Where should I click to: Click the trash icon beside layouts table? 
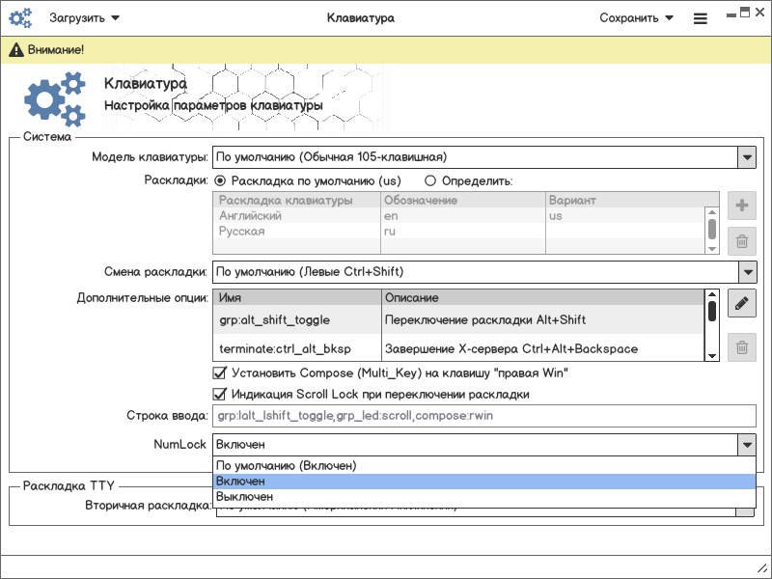coord(741,242)
